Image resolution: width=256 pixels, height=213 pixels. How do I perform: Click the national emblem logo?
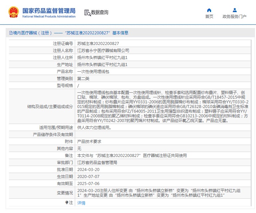click(x=14, y=12)
